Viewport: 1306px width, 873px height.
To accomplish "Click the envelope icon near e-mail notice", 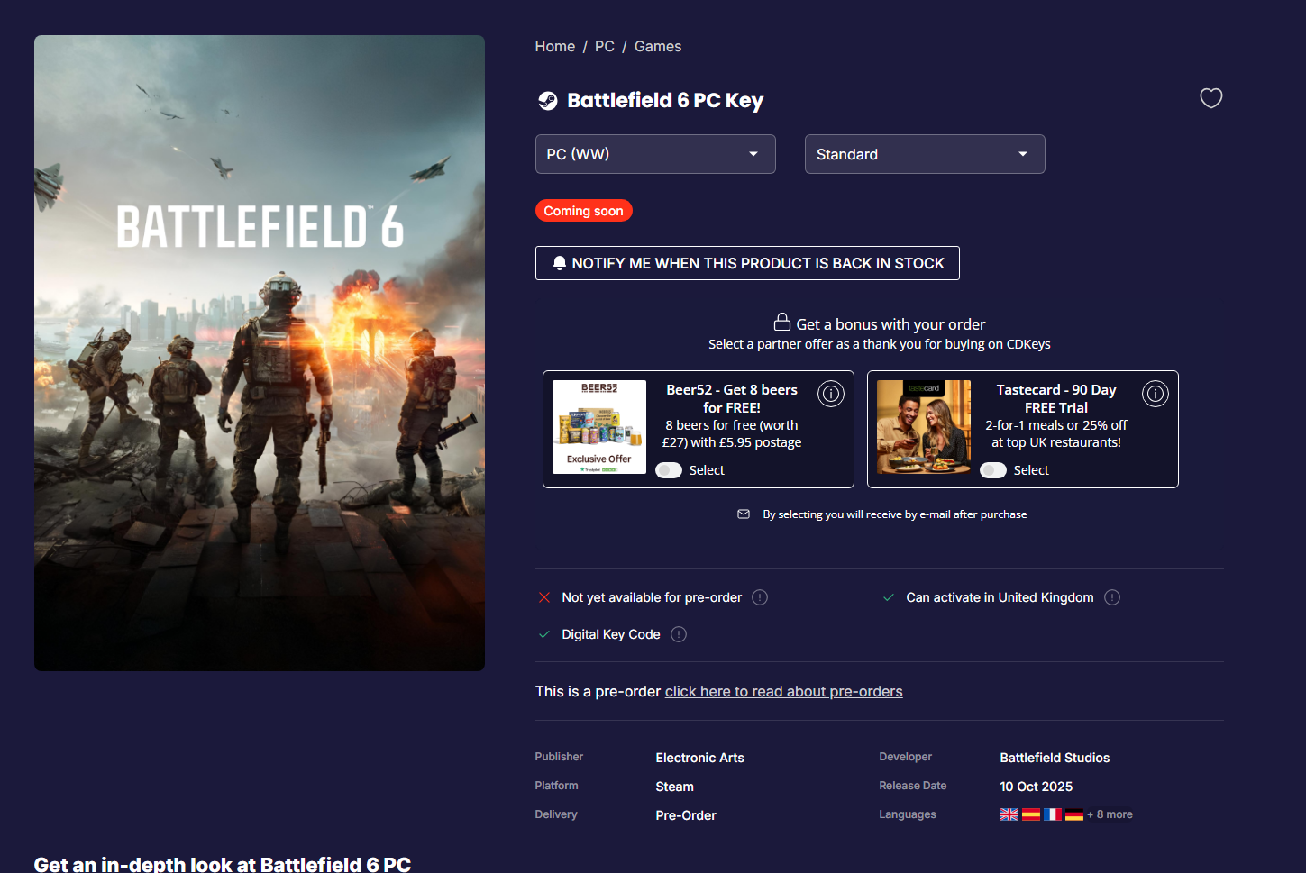I will pyautogui.click(x=744, y=514).
